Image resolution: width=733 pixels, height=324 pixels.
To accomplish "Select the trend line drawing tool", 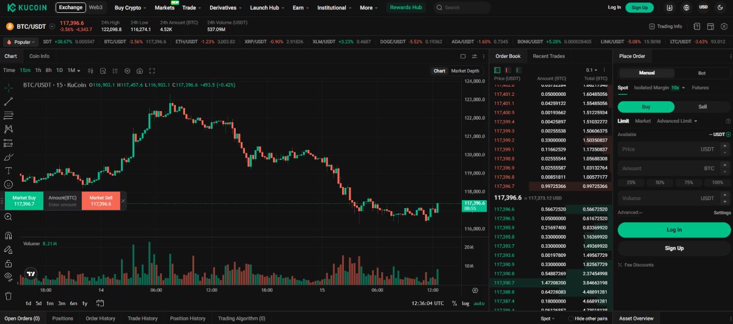I will point(9,101).
